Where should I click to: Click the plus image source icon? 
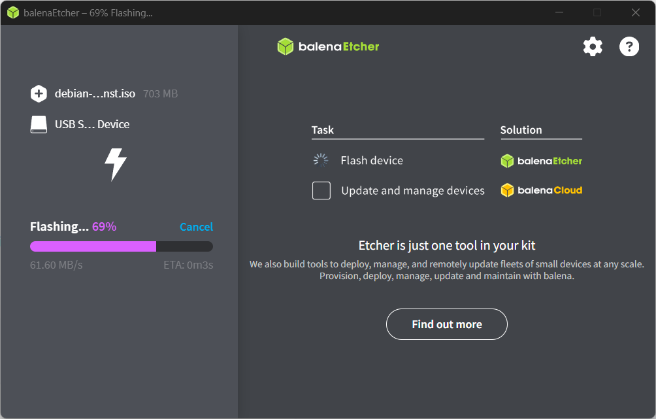[x=39, y=93]
